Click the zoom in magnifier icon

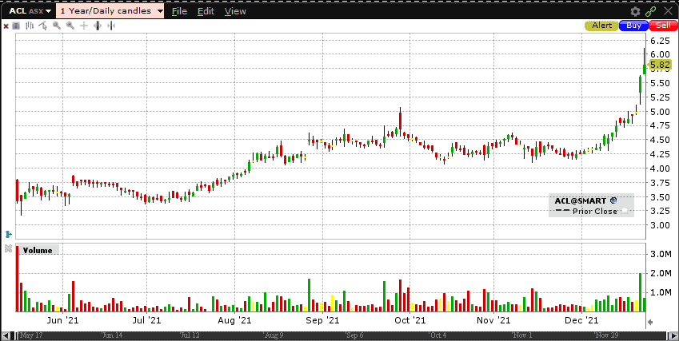57,26
